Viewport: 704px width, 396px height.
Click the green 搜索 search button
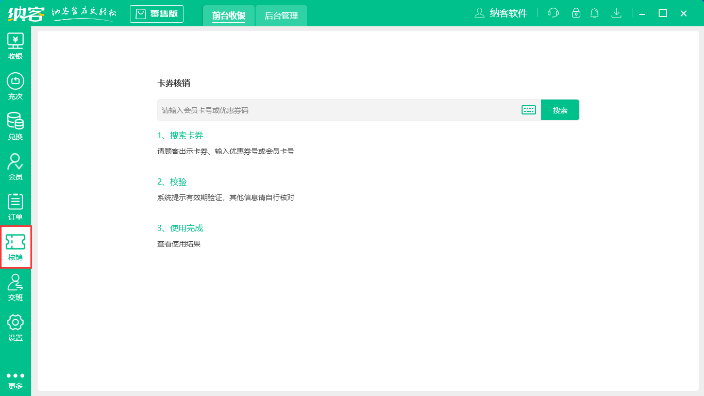pyautogui.click(x=560, y=109)
